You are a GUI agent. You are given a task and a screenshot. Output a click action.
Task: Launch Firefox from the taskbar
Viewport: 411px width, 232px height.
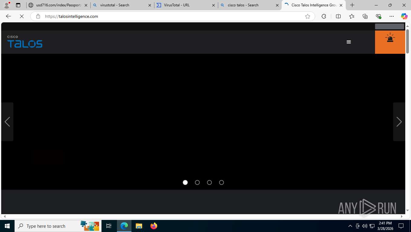point(154,226)
